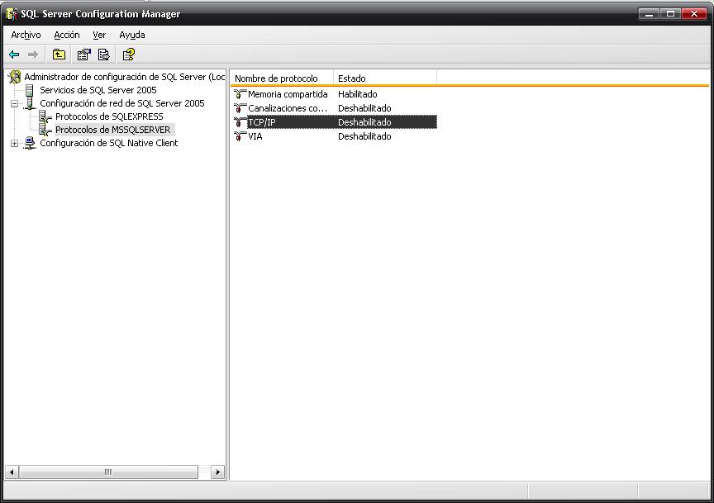Click the TCP/IP protocol icon
Image resolution: width=714 pixels, height=503 pixels.
[x=240, y=122]
